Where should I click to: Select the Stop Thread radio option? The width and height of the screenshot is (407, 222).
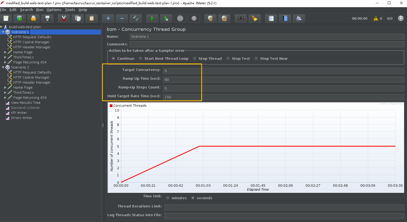click(x=195, y=58)
